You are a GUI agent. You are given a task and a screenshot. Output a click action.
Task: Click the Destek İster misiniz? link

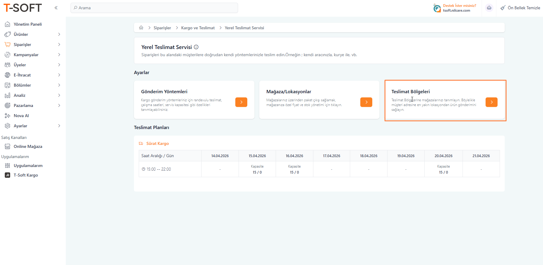(460, 6)
